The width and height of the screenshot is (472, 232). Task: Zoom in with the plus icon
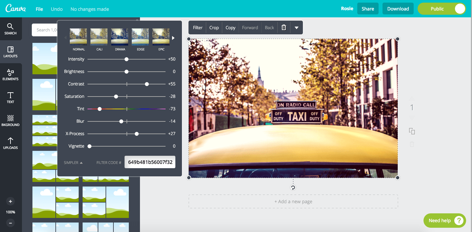click(x=10, y=201)
